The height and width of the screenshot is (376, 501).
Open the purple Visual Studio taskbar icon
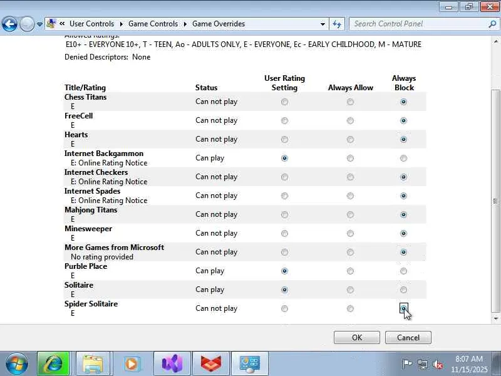tap(172, 364)
